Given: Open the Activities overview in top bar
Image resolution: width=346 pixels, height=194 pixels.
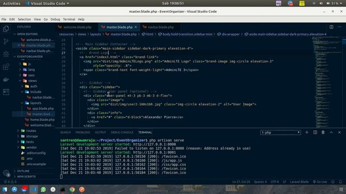Looking at the screenshot, I should point(11,3).
